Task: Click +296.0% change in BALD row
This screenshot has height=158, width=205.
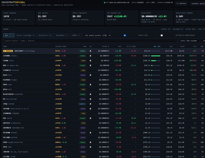Action: pos(117,90)
